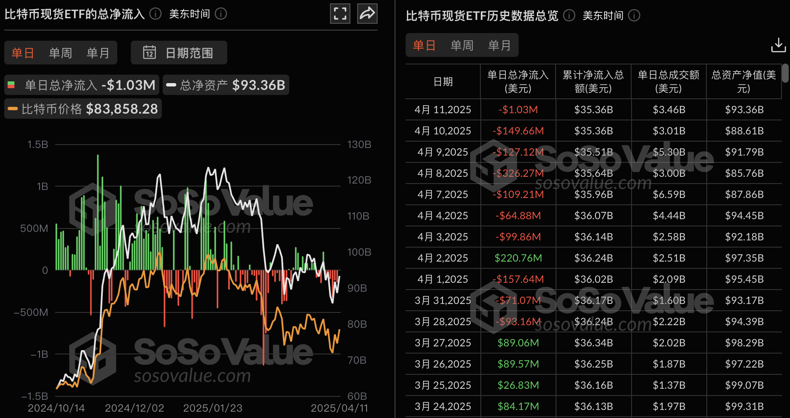Click the calendar icon in 日期范围

(149, 53)
